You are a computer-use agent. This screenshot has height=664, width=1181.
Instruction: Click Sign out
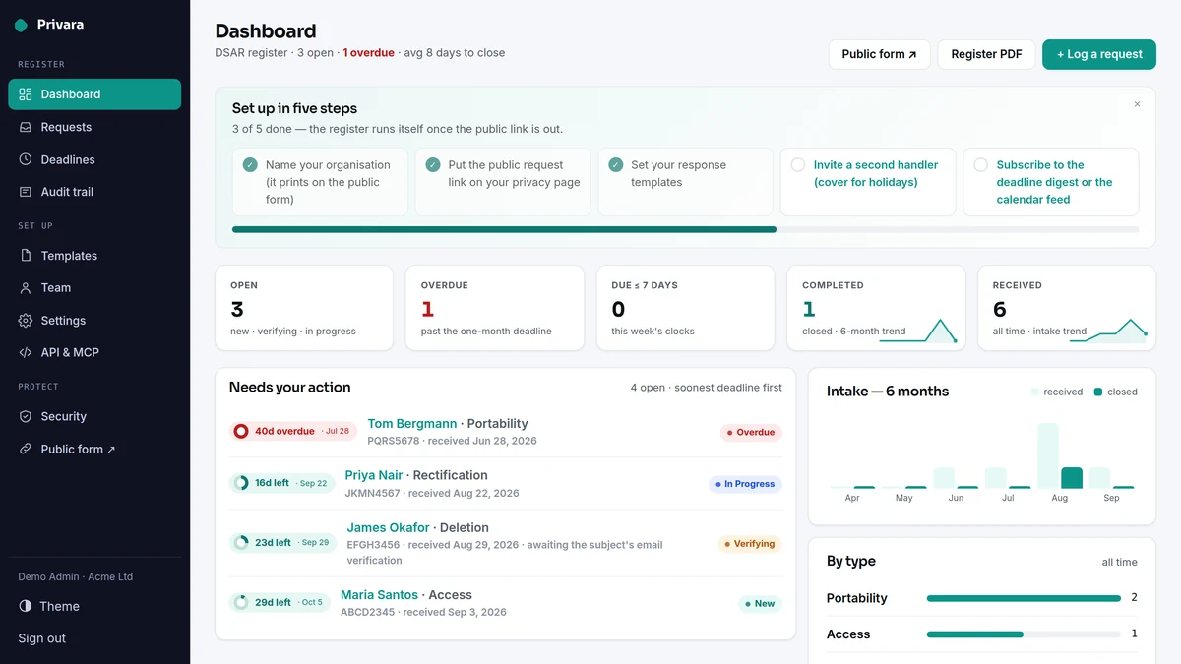pos(42,638)
